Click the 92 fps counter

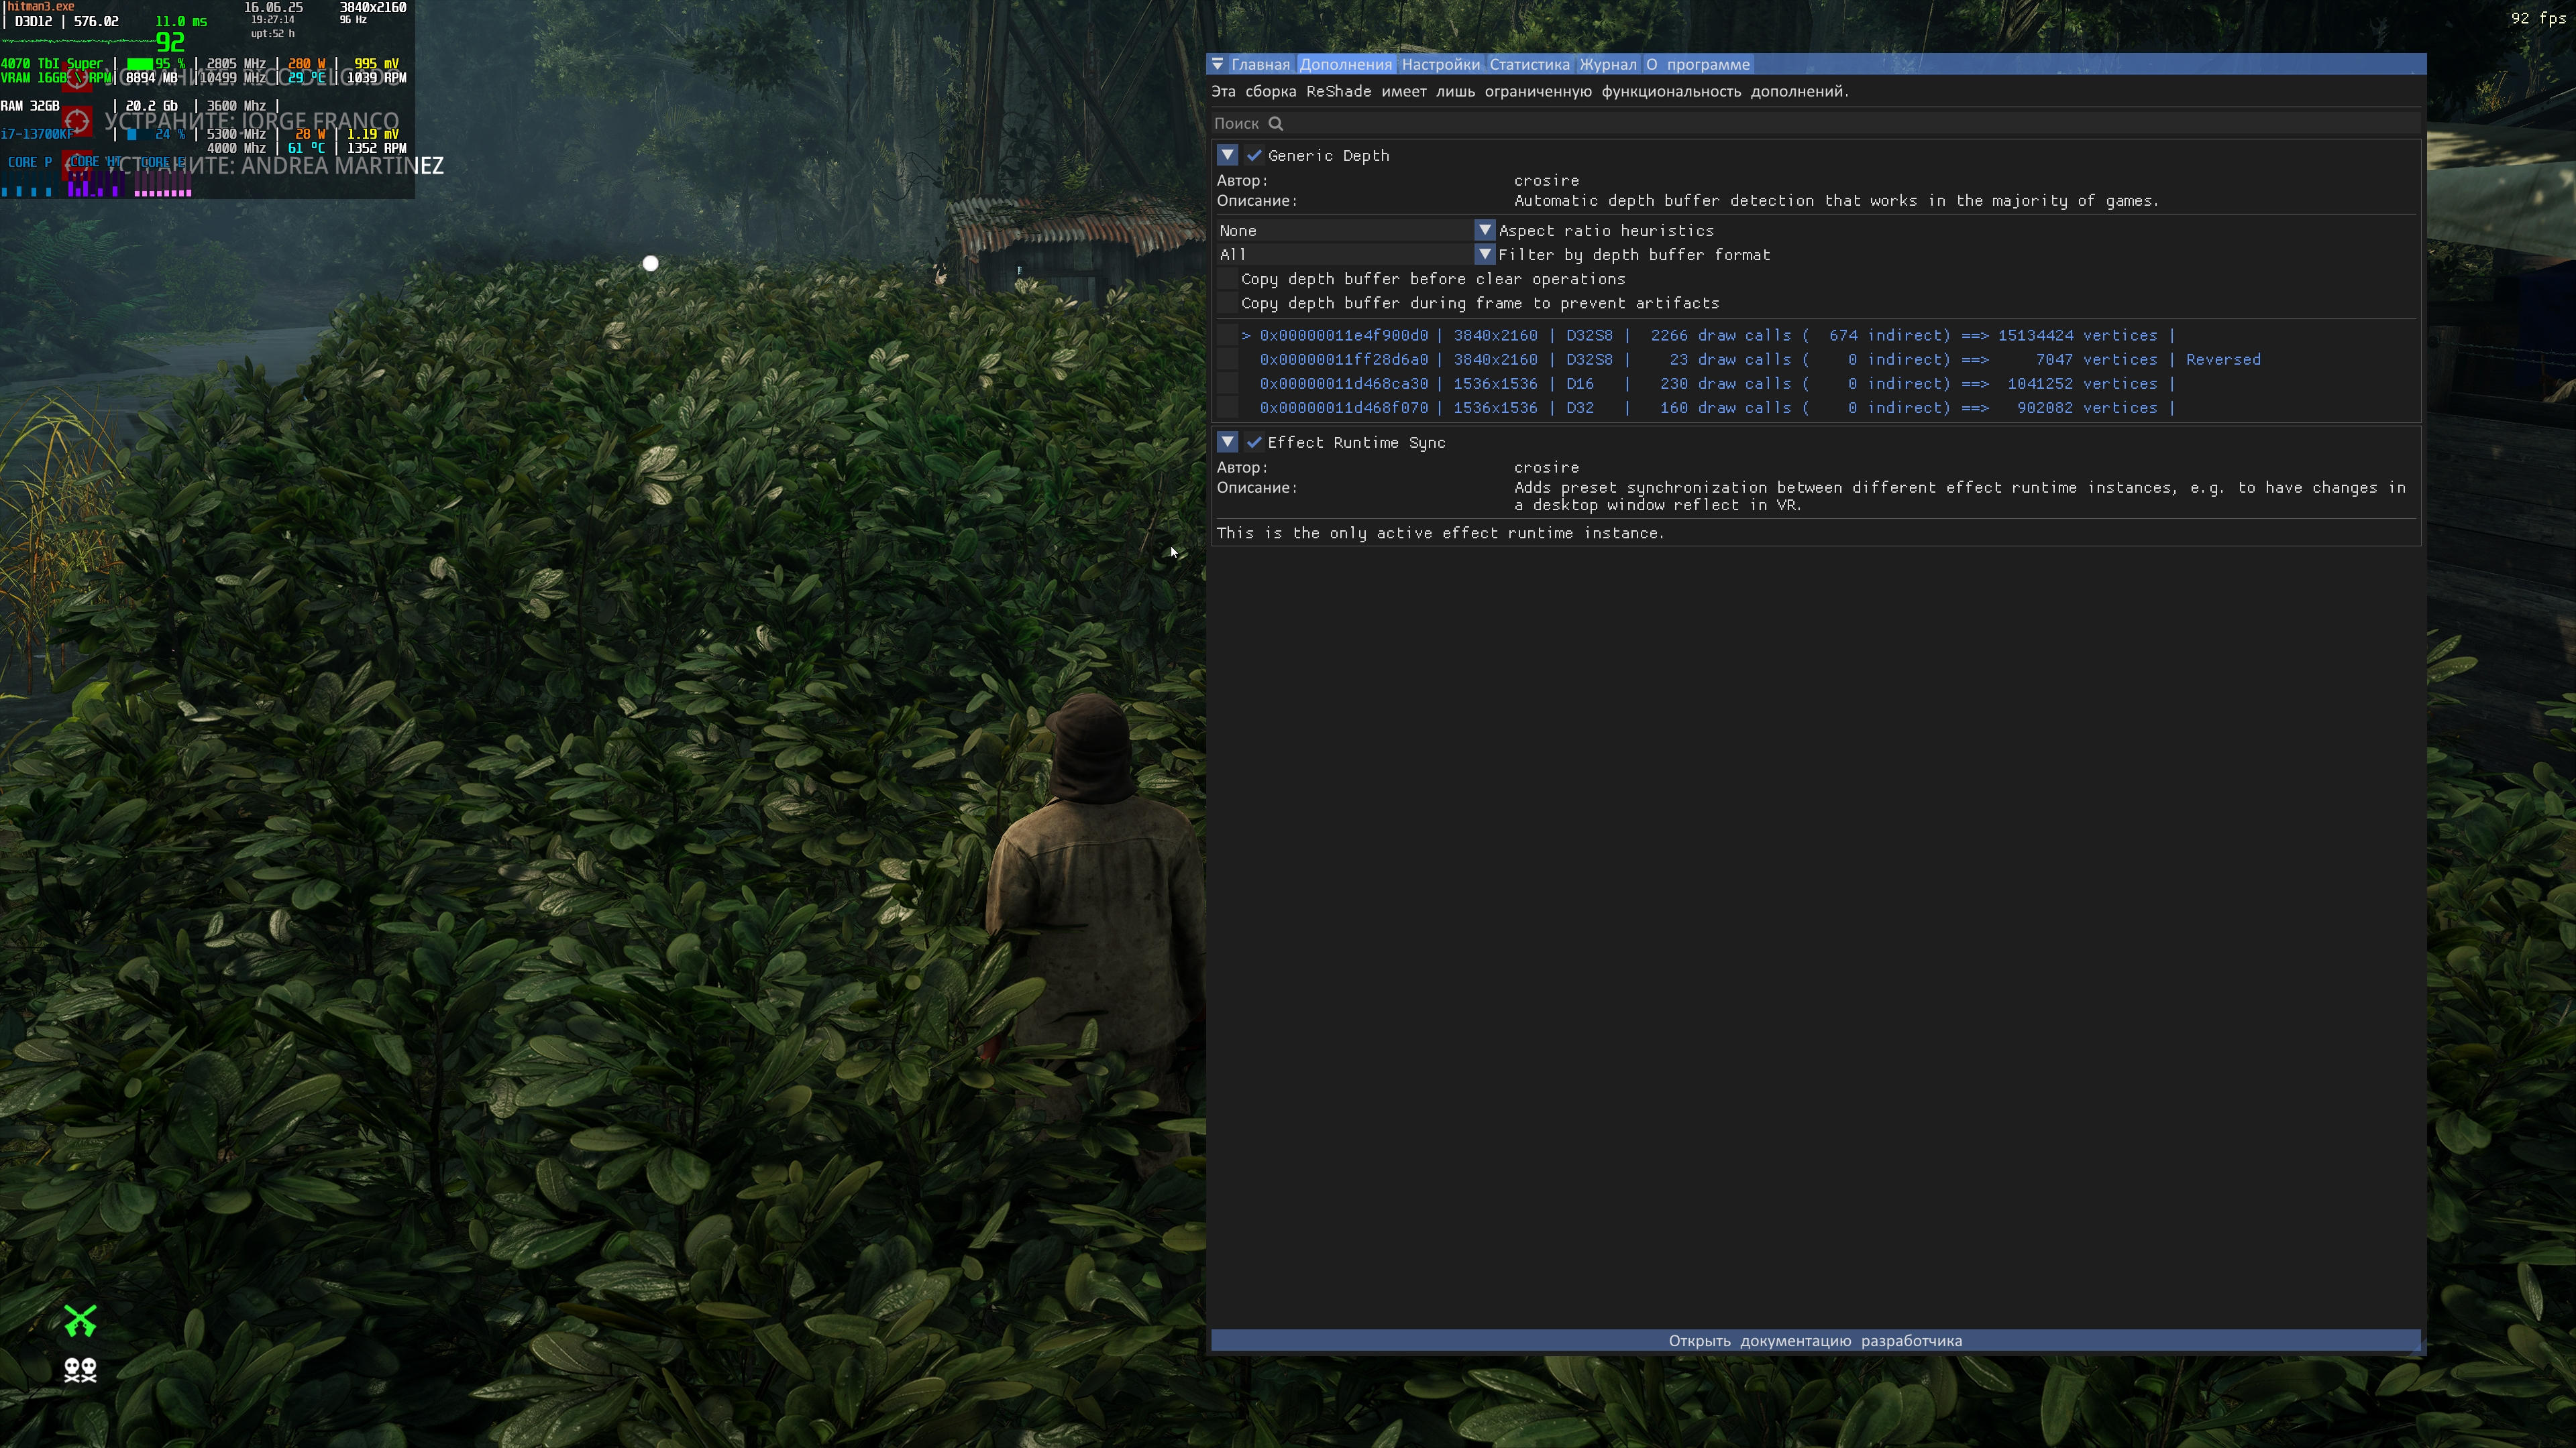[x=2537, y=18]
